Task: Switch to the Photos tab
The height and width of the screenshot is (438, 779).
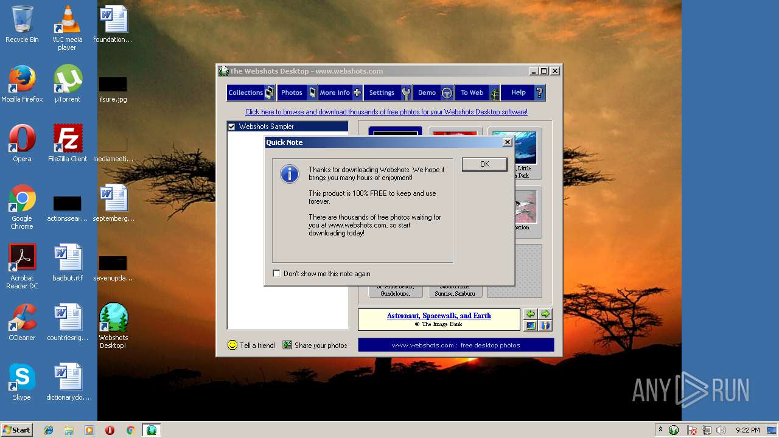Action: click(x=297, y=92)
